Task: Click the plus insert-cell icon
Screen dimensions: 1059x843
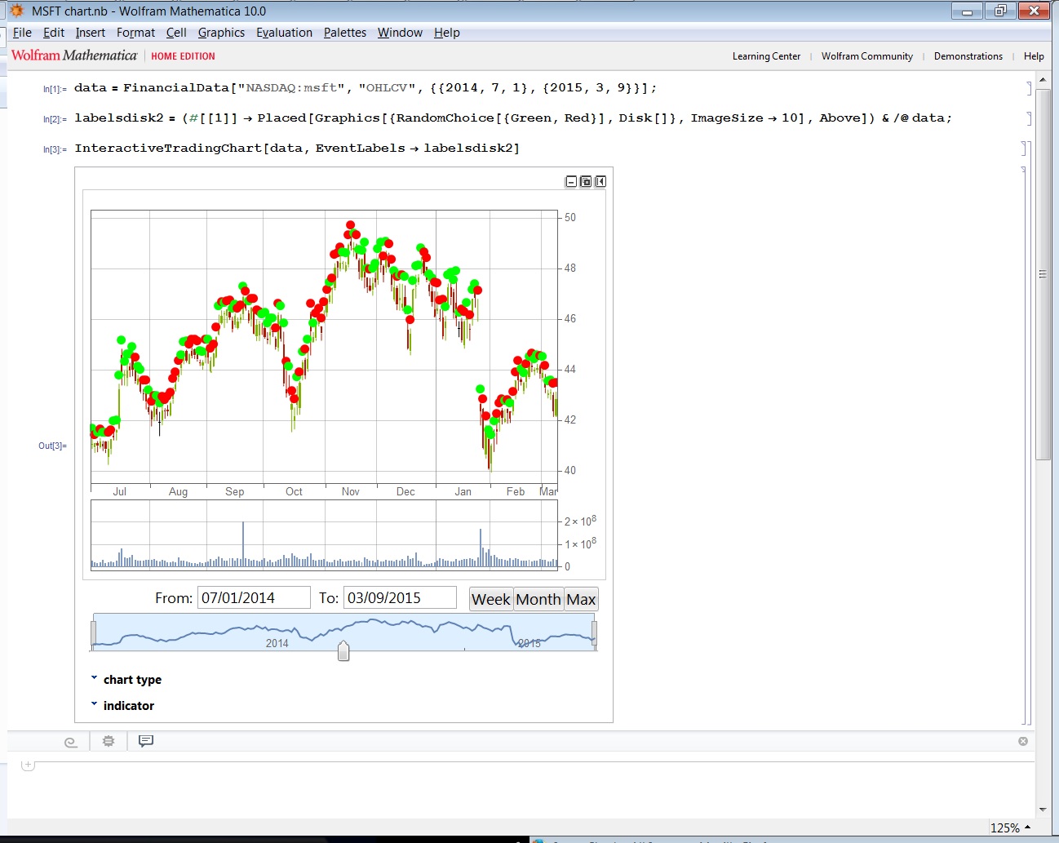Action: tap(28, 765)
